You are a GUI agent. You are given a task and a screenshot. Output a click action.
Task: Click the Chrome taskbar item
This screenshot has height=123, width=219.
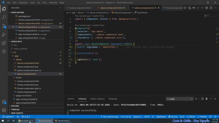tap(26, 121)
